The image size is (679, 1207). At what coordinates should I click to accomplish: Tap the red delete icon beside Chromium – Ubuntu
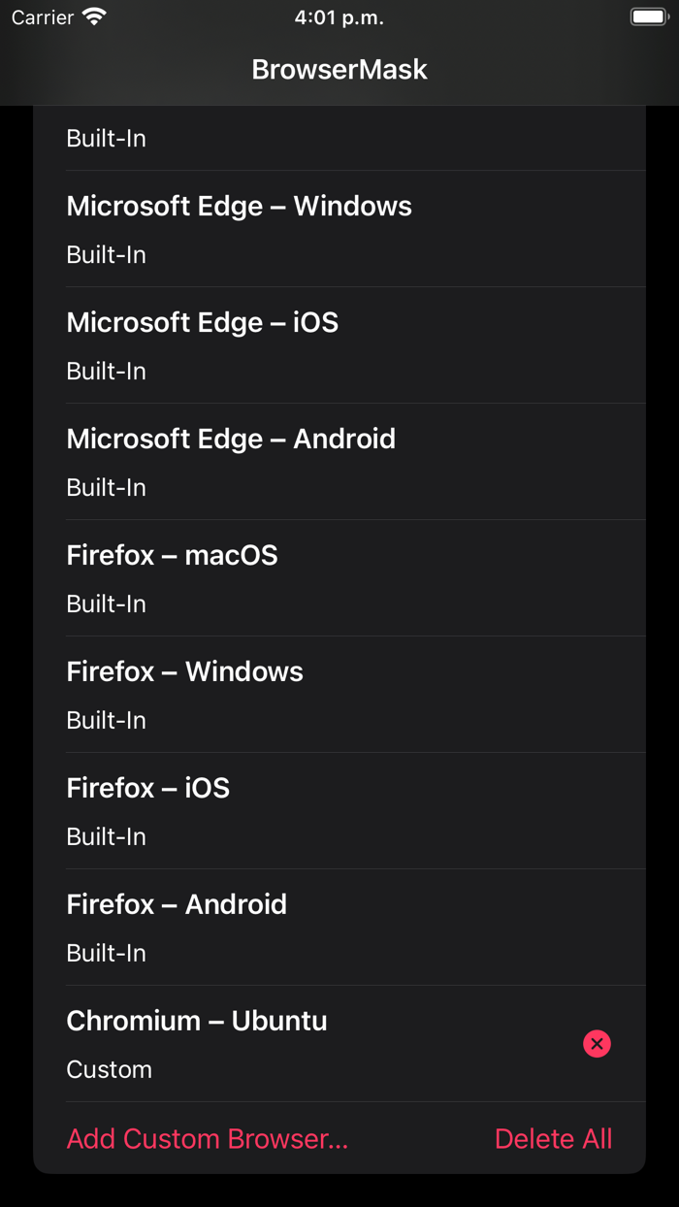point(597,1043)
